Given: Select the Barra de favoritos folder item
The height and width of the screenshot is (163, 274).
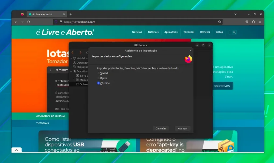Looking at the screenshot, I should [82, 76].
